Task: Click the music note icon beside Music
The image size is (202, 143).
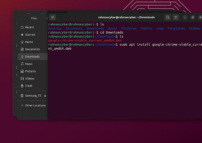Action: point(22,64)
